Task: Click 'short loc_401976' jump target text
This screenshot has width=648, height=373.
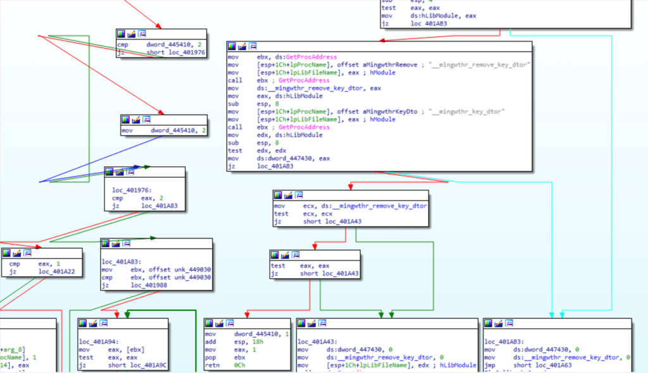Action: click(x=176, y=52)
